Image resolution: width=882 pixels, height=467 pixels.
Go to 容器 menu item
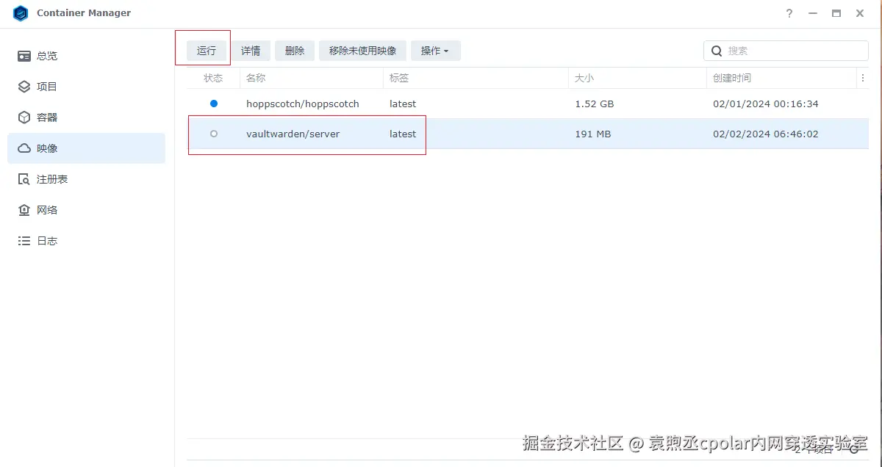point(86,117)
